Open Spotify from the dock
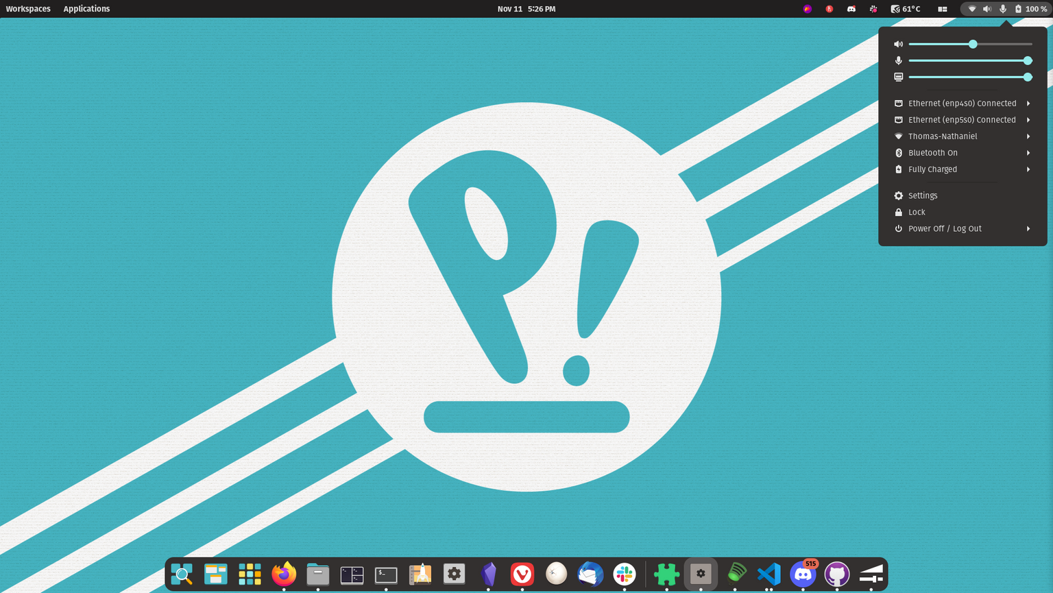The image size is (1053, 593). tap(734, 574)
